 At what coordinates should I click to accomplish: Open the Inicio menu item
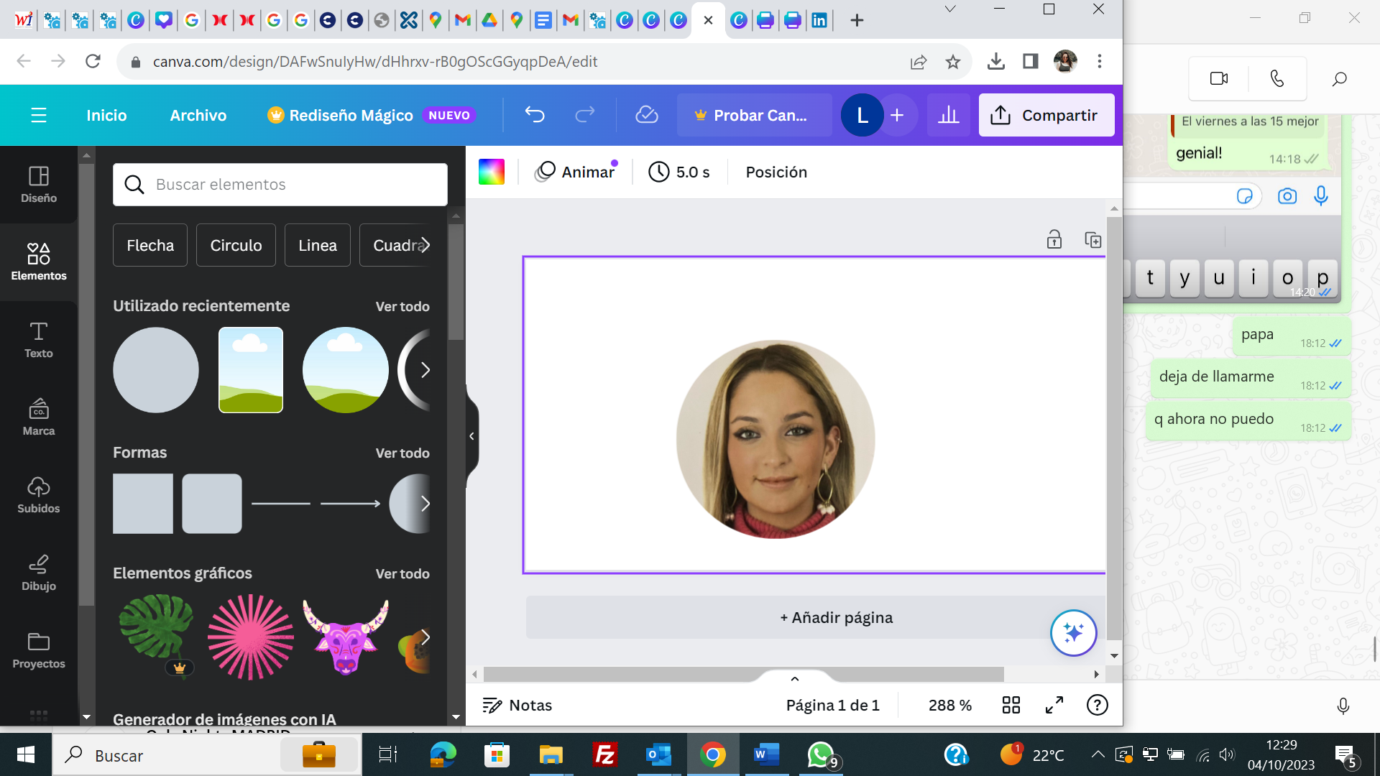[x=106, y=115]
